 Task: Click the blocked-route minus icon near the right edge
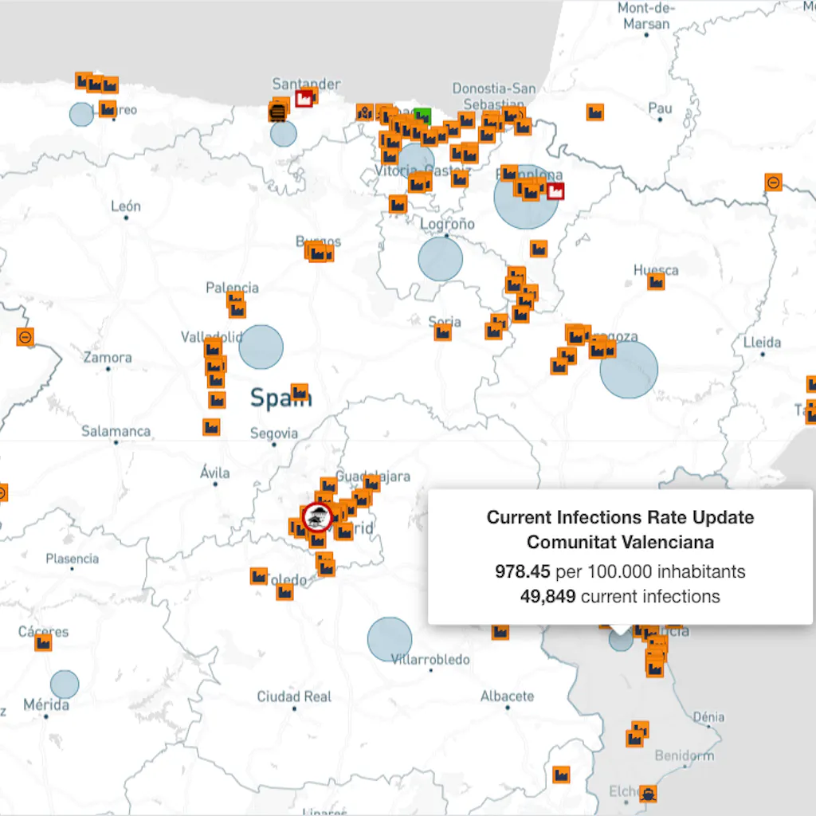tap(771, 182)
